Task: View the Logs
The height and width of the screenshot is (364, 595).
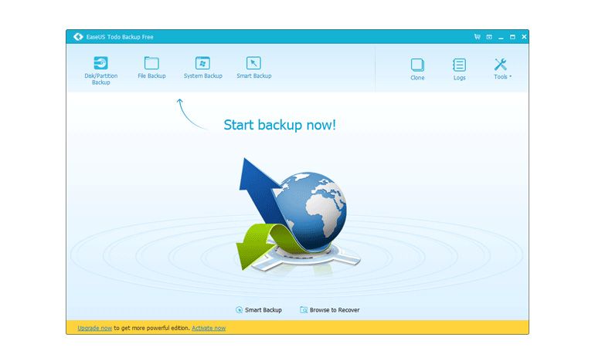Action: pos(459,68)
